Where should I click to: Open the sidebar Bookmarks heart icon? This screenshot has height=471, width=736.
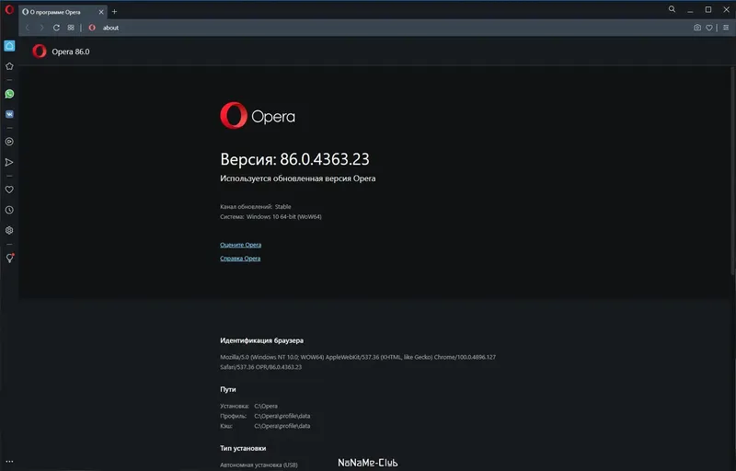pyautogui.click(x=9, y=189)
